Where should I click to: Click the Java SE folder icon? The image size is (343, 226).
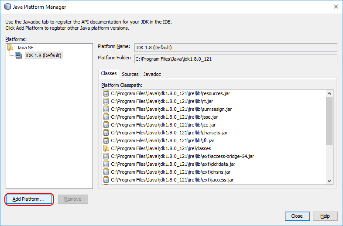click(10, 48)
